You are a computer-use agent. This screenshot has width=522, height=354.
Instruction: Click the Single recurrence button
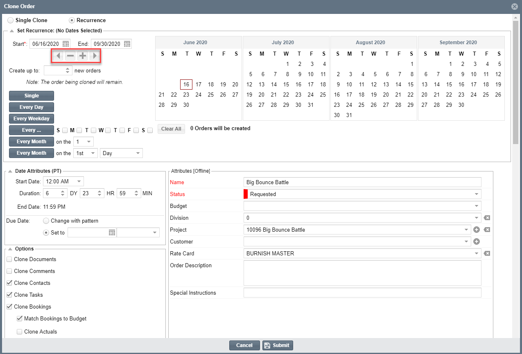pyautogui.click(x=32, y=96)
